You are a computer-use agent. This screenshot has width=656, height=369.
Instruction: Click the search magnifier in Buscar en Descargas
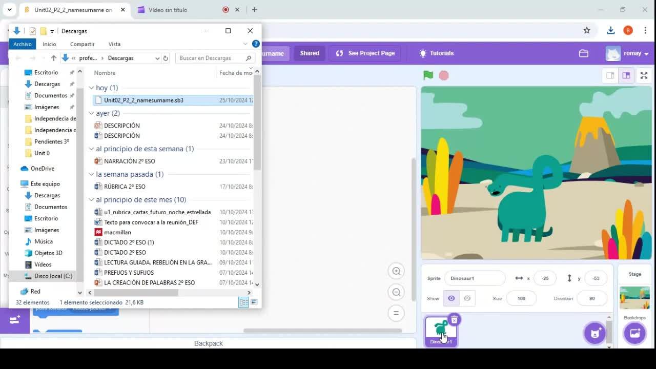(x=249, y=58)
